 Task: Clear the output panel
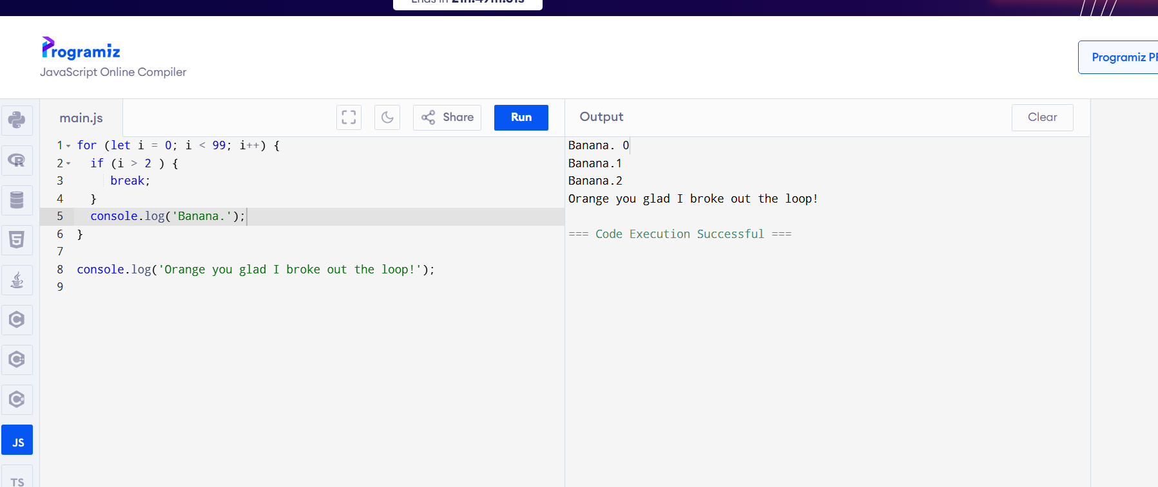pyautogui.click(x=1042, y=118)
